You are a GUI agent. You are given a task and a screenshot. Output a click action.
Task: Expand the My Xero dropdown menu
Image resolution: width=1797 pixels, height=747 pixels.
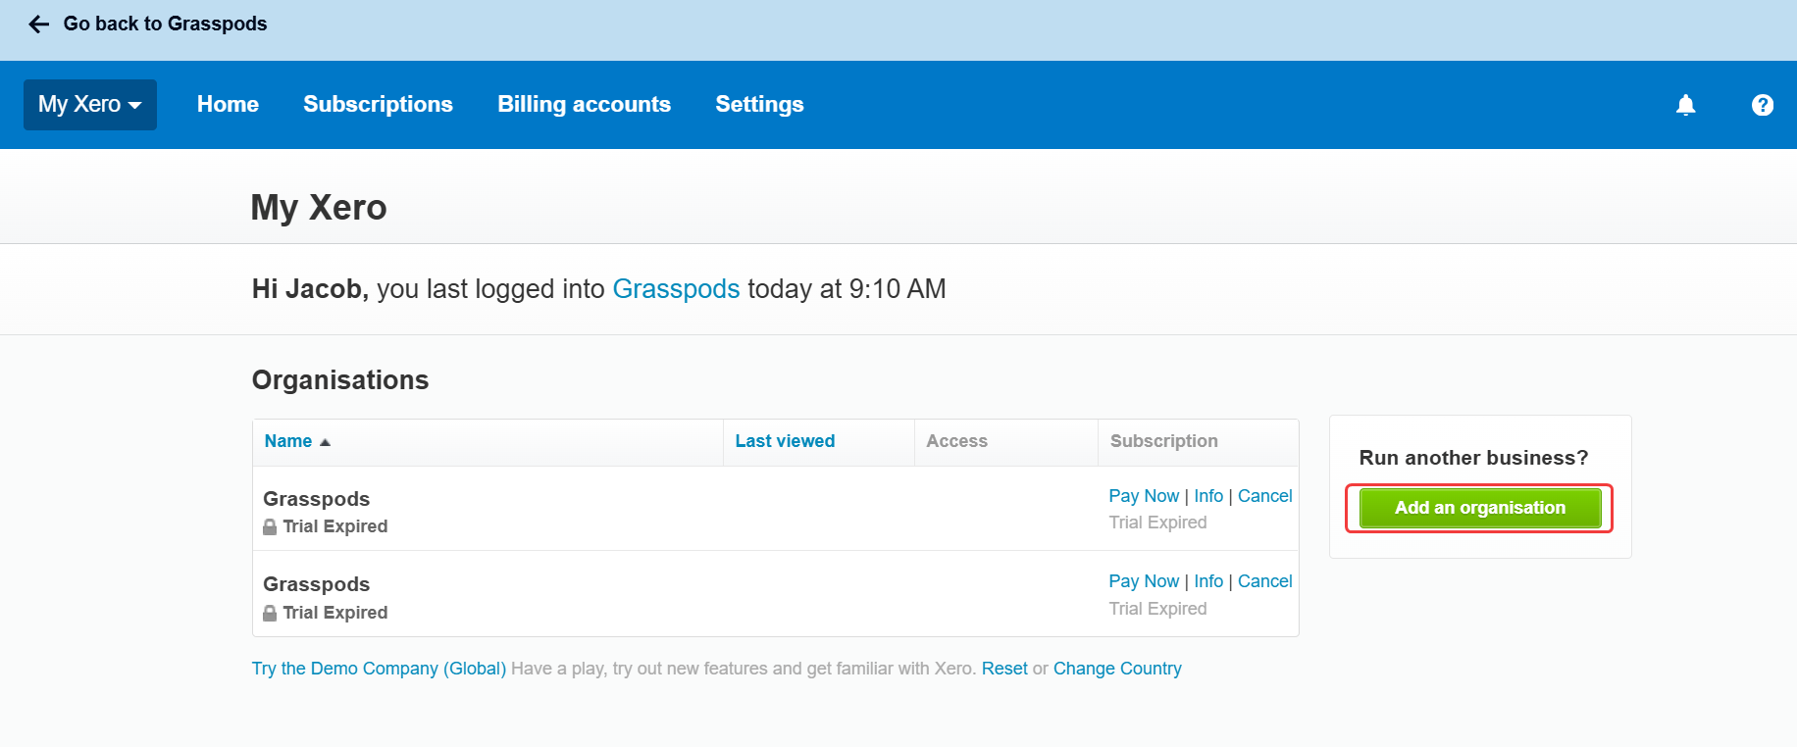[x=90, y=105]
